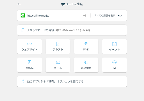Tap the right arrow next to the URL

[85, 15]
